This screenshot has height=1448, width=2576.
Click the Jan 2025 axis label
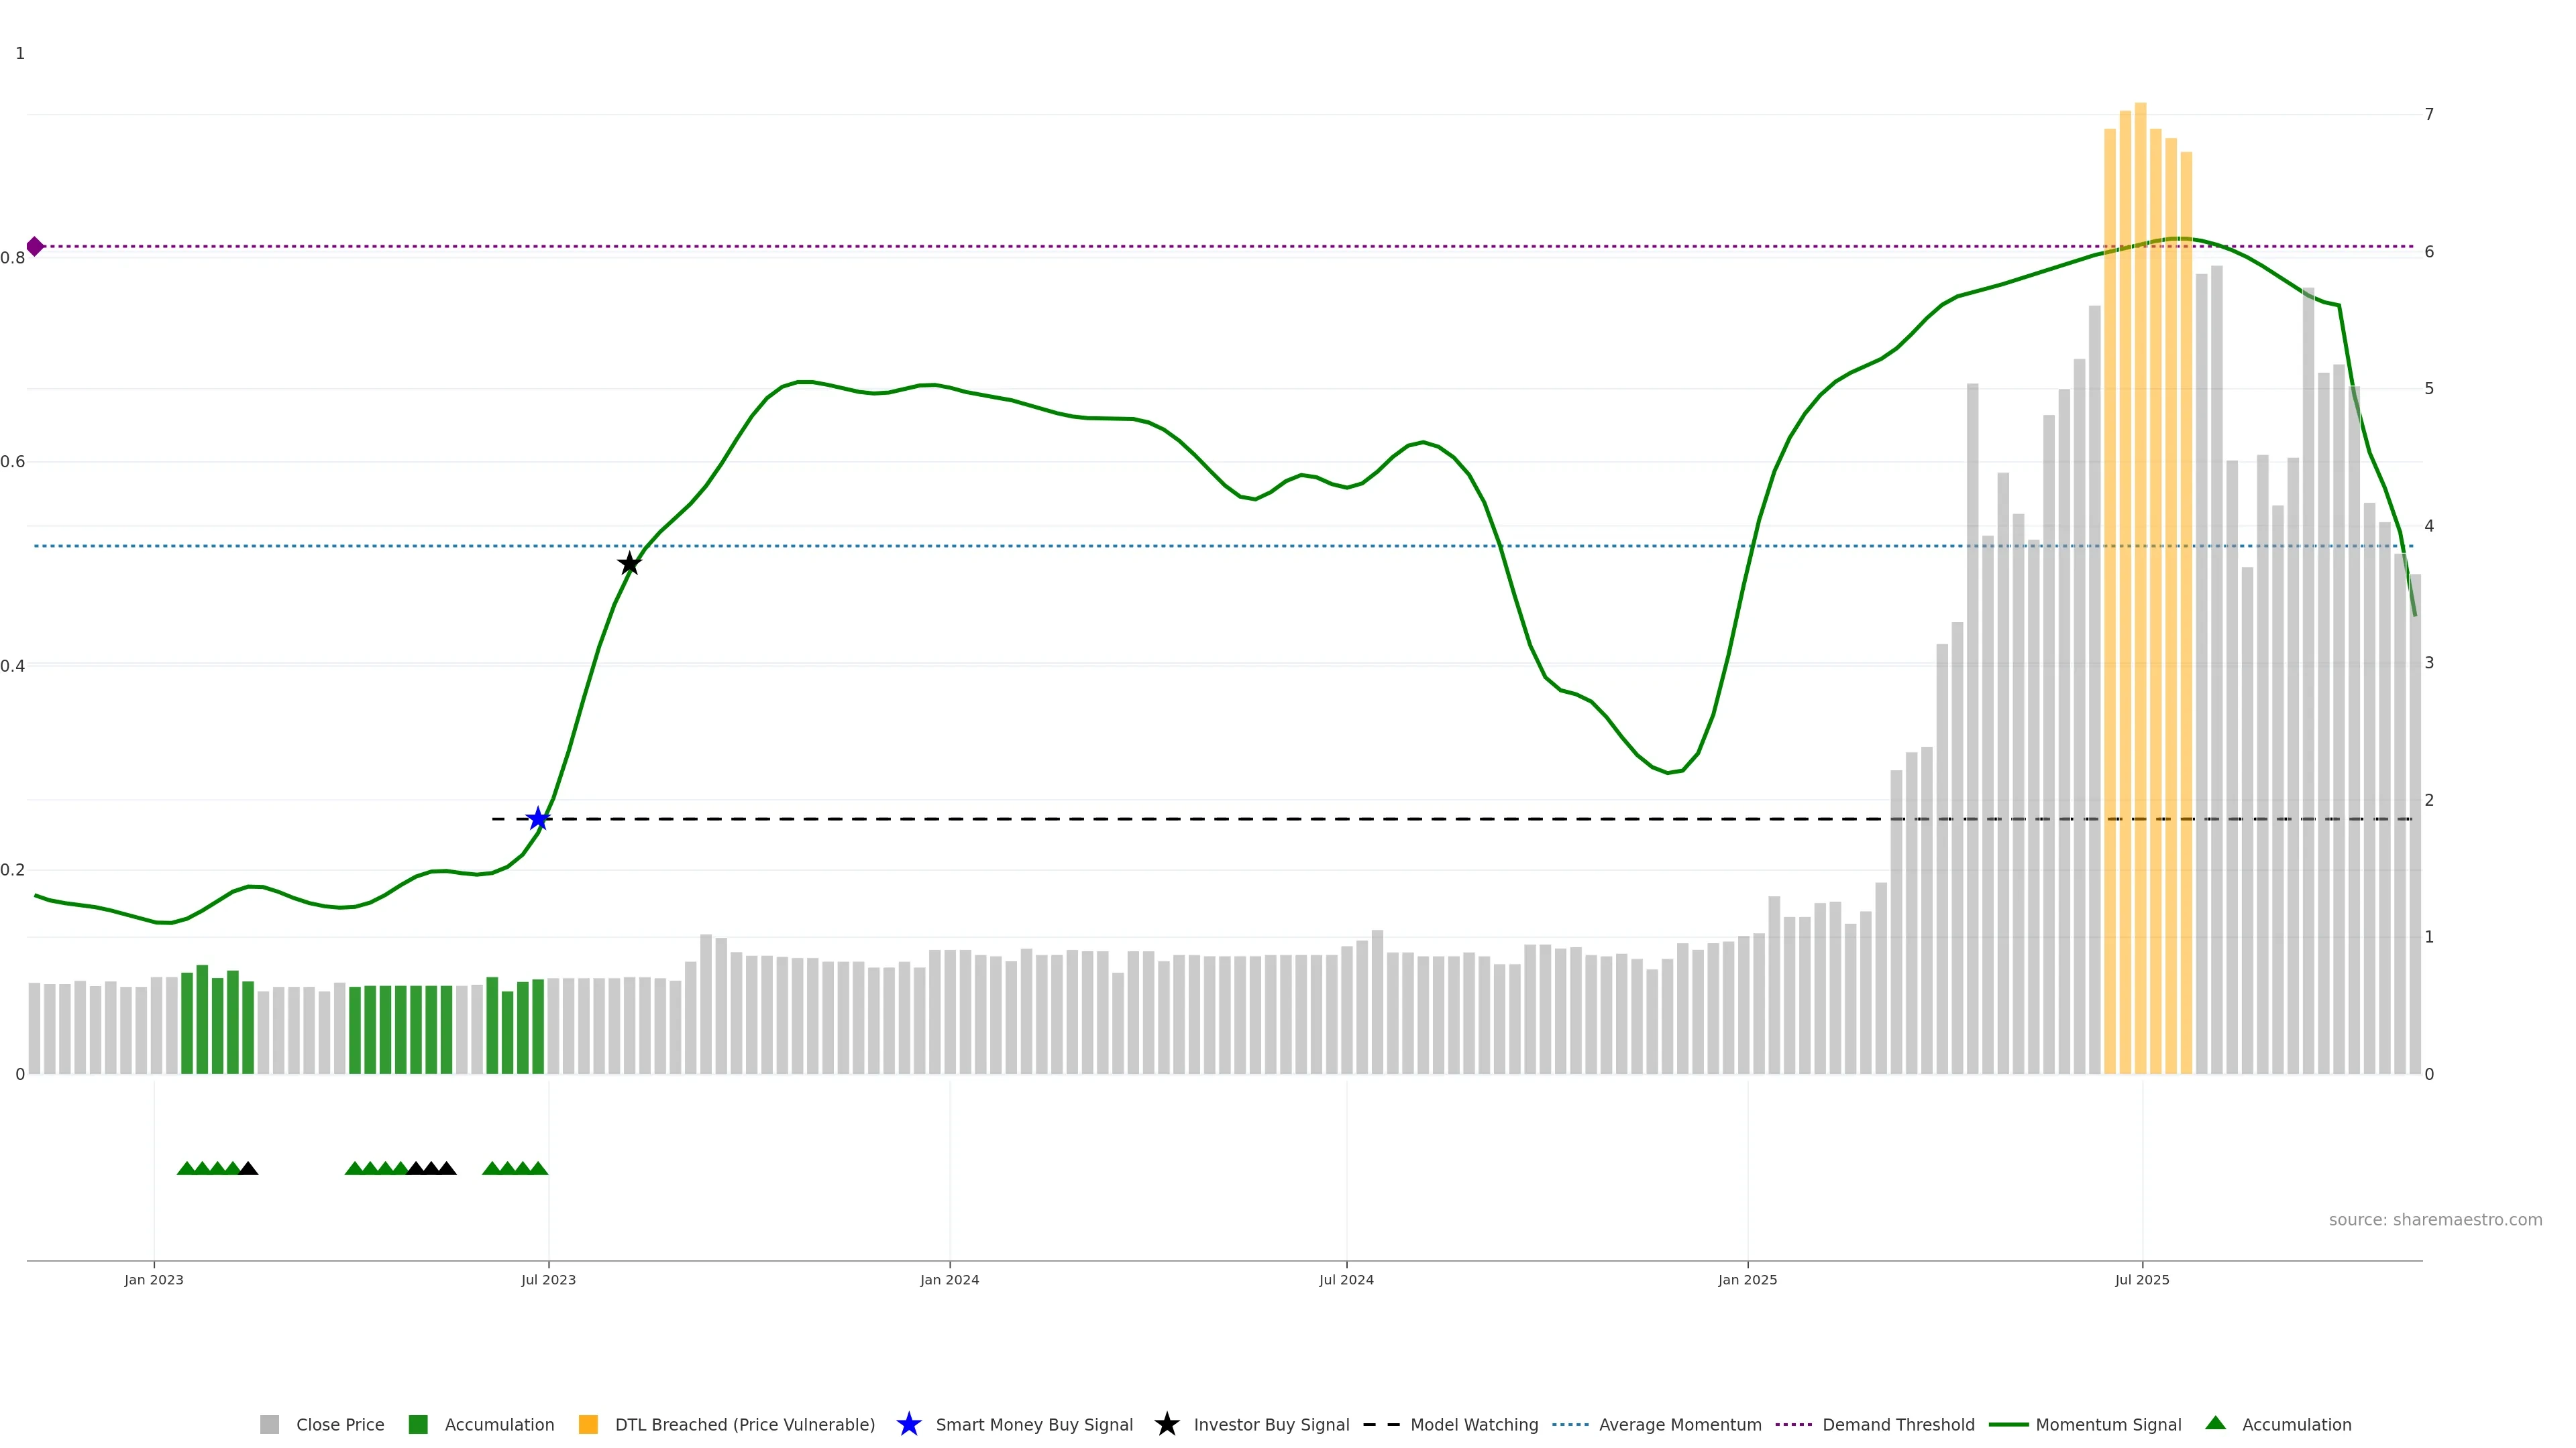[x=1747, y=1279]
